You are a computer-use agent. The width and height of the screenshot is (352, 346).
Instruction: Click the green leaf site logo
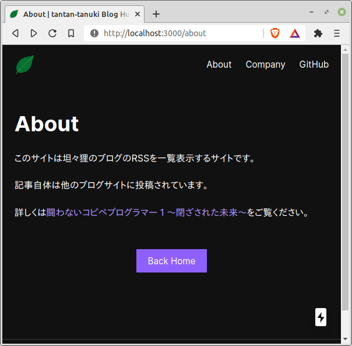[24, 64]
